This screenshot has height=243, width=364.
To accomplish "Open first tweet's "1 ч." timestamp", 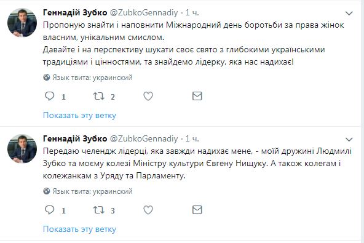I will coord(192,12).
